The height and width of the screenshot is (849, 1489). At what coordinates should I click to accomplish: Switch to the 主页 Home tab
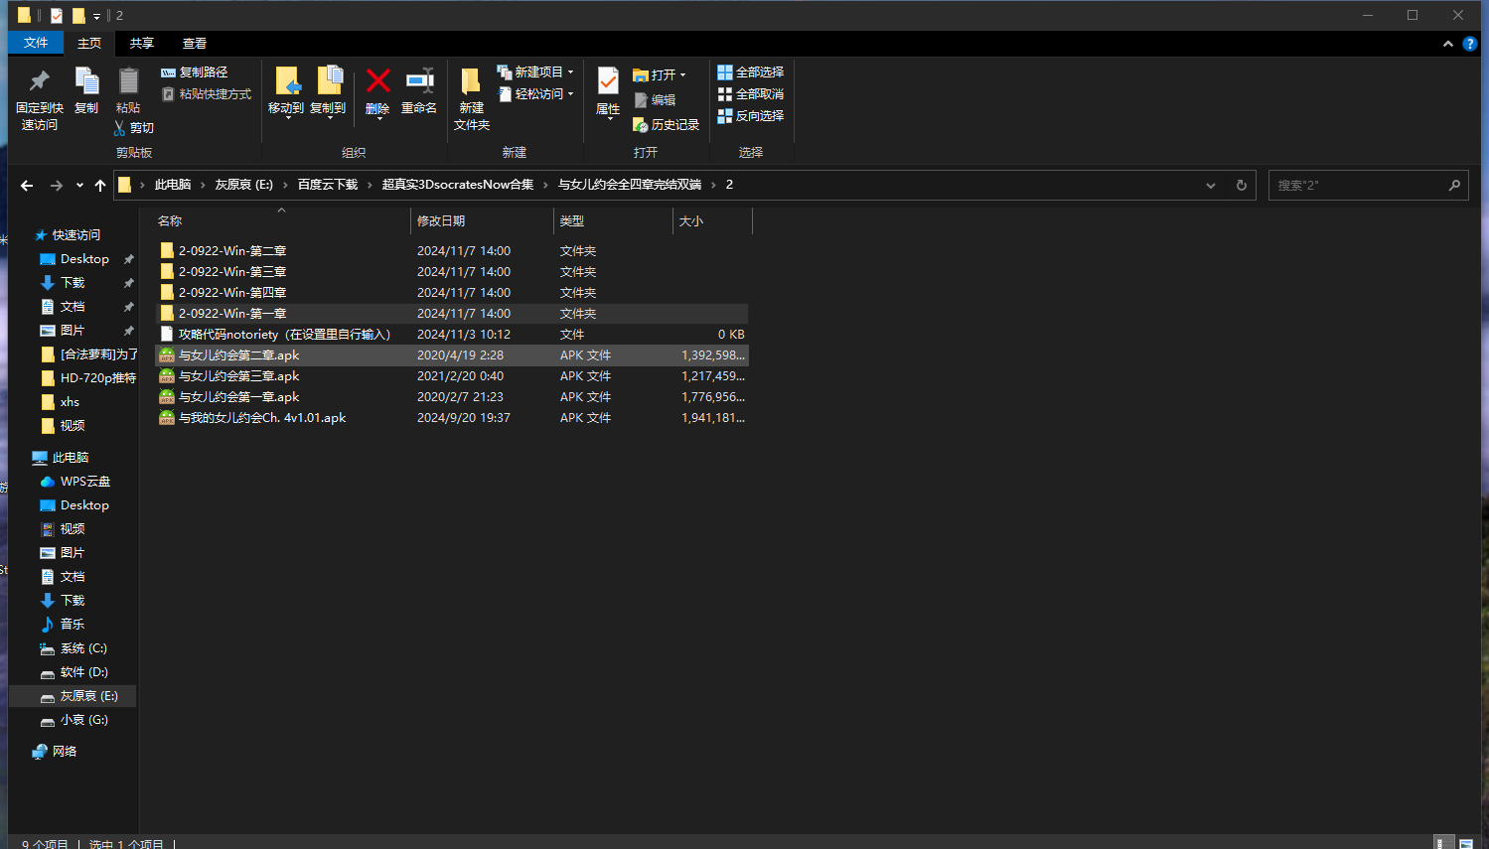[89, 43]
